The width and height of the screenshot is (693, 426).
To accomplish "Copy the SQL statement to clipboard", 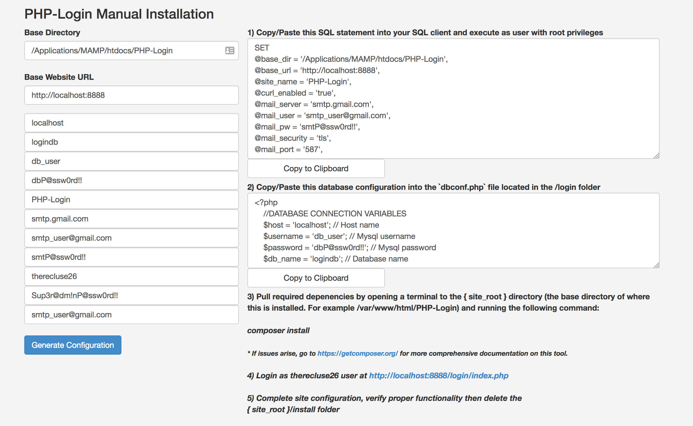I will [316, 168].
